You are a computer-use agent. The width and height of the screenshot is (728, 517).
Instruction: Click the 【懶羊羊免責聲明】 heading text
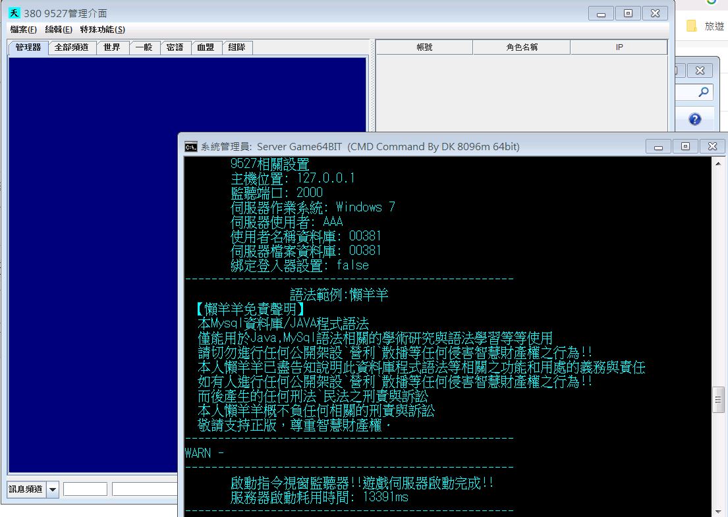coord(251,309)
